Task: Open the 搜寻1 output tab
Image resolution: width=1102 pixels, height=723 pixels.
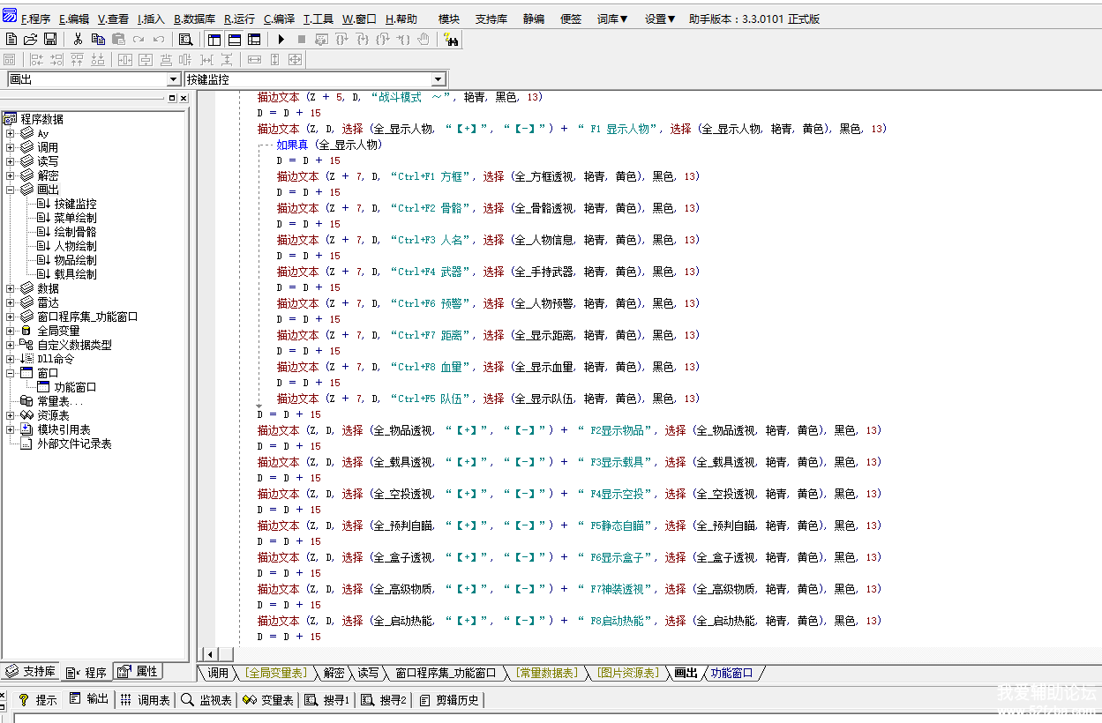Action: tap(327, 700)
